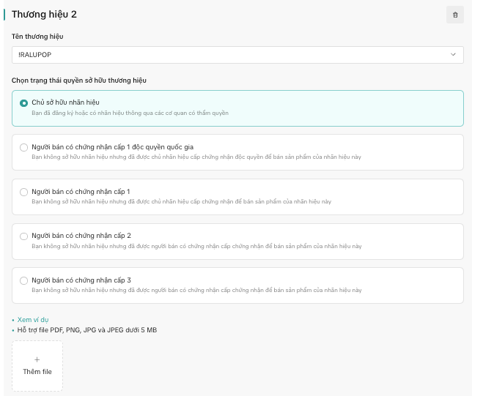Click the Thêm file upload button
Screen dimensions: 483x396
click(37, 365)
